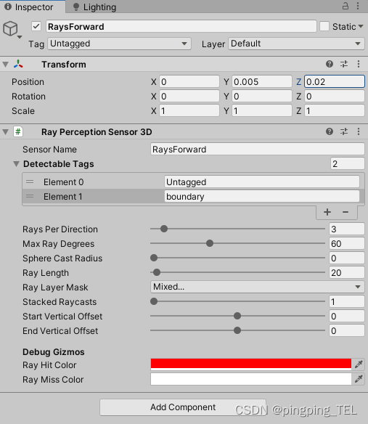Pick Ray Miss Color with eyedropper
Image resolution: width=368 pixels, height=424 pixels.
click(x=359, y=379)
